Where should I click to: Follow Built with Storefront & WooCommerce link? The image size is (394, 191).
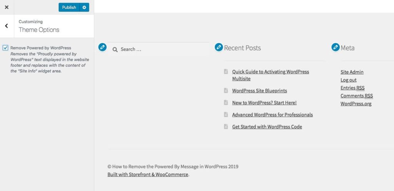pyautogui.click(x=148, y=175)
